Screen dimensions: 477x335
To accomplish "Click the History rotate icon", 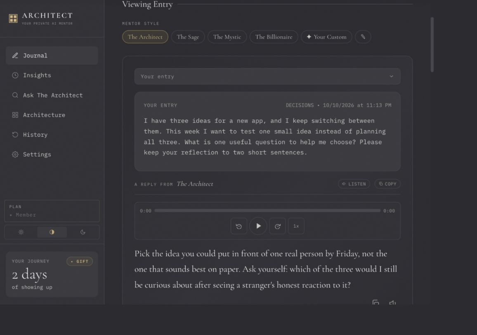I will (15, 135).
